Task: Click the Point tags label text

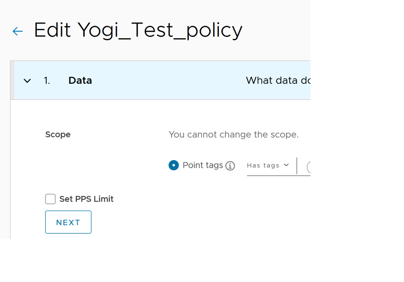Action: pyautogui.click(x=203, y=165)
